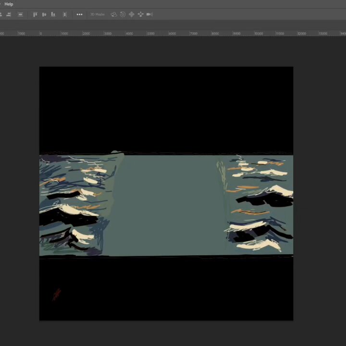Click the align right edges icon

9,14
